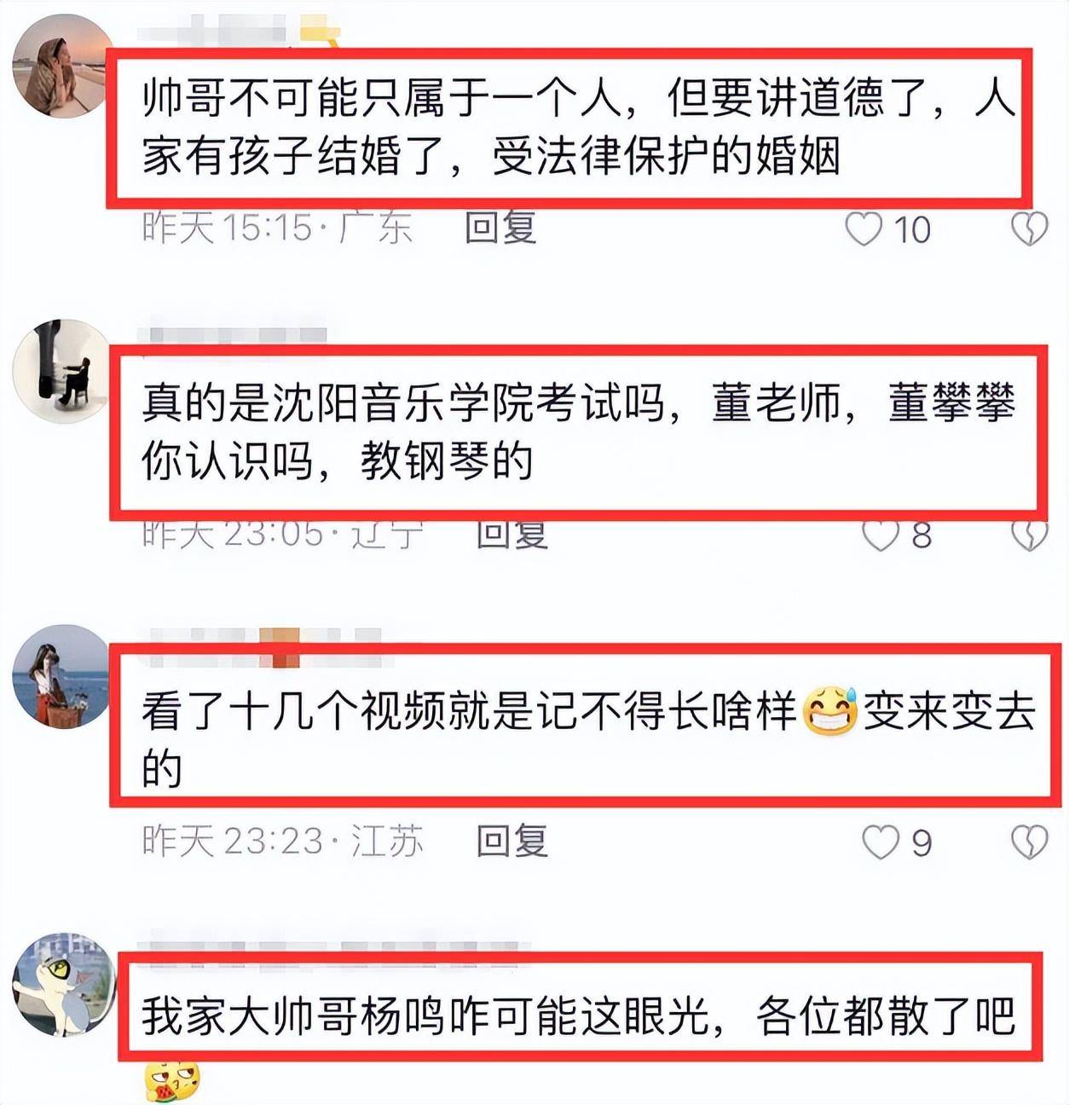Image resolution: width=1069 pixels, height=1105 pixels.
Task: Like the comment with 9 likes
Action: pos(880,842)
